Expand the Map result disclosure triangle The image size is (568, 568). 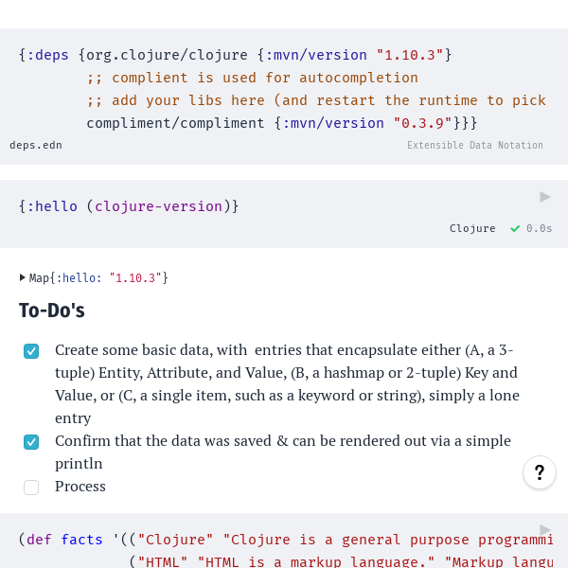[x=23, y=277]
